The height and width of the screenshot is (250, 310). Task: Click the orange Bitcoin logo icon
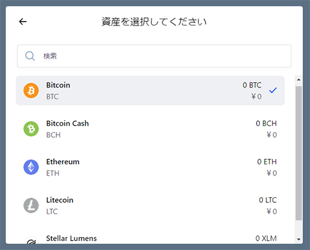point(31,91)
